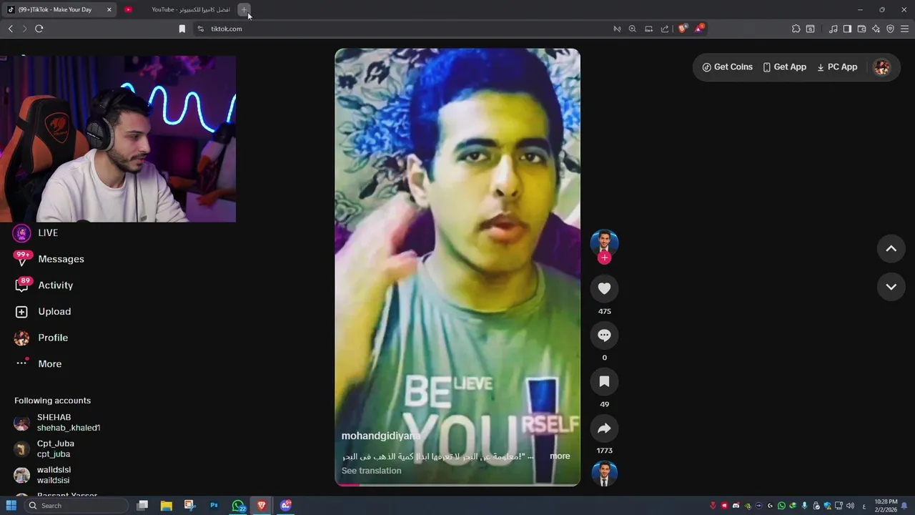Open the sound disc below share count

click(604, 474)
